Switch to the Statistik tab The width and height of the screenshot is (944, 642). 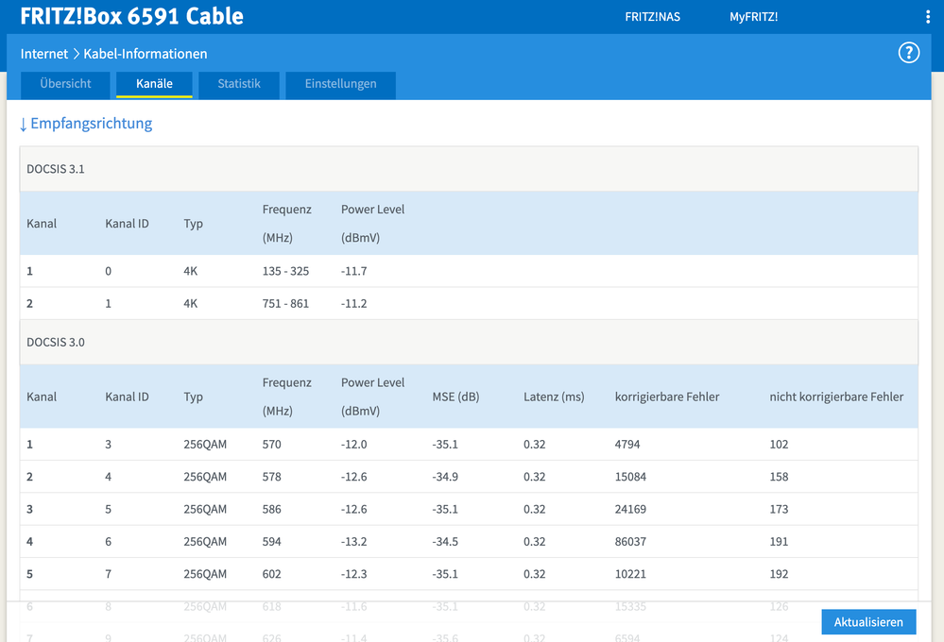[239, 84]
